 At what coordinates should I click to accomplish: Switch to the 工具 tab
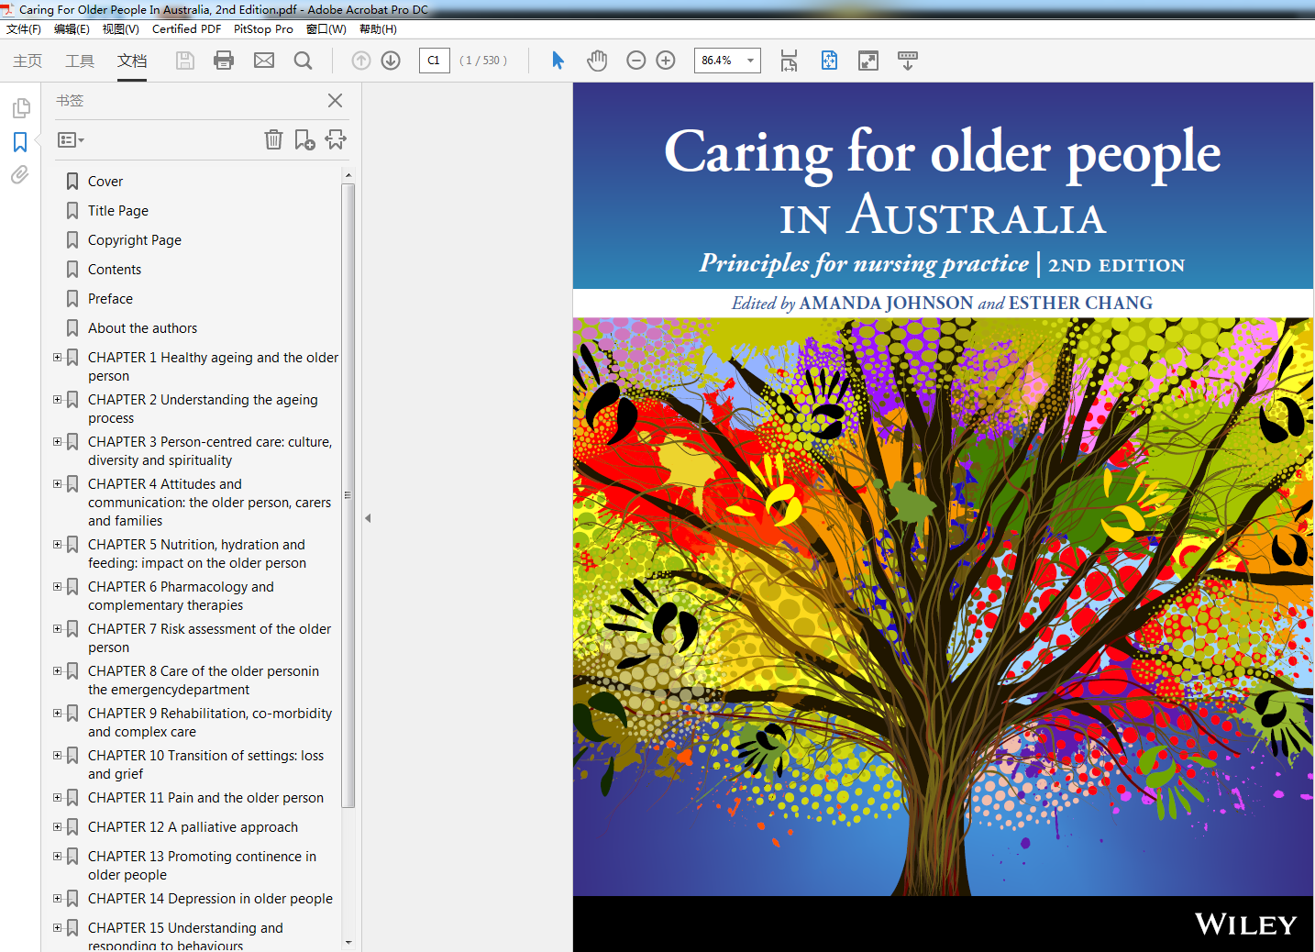click(80, 61)
